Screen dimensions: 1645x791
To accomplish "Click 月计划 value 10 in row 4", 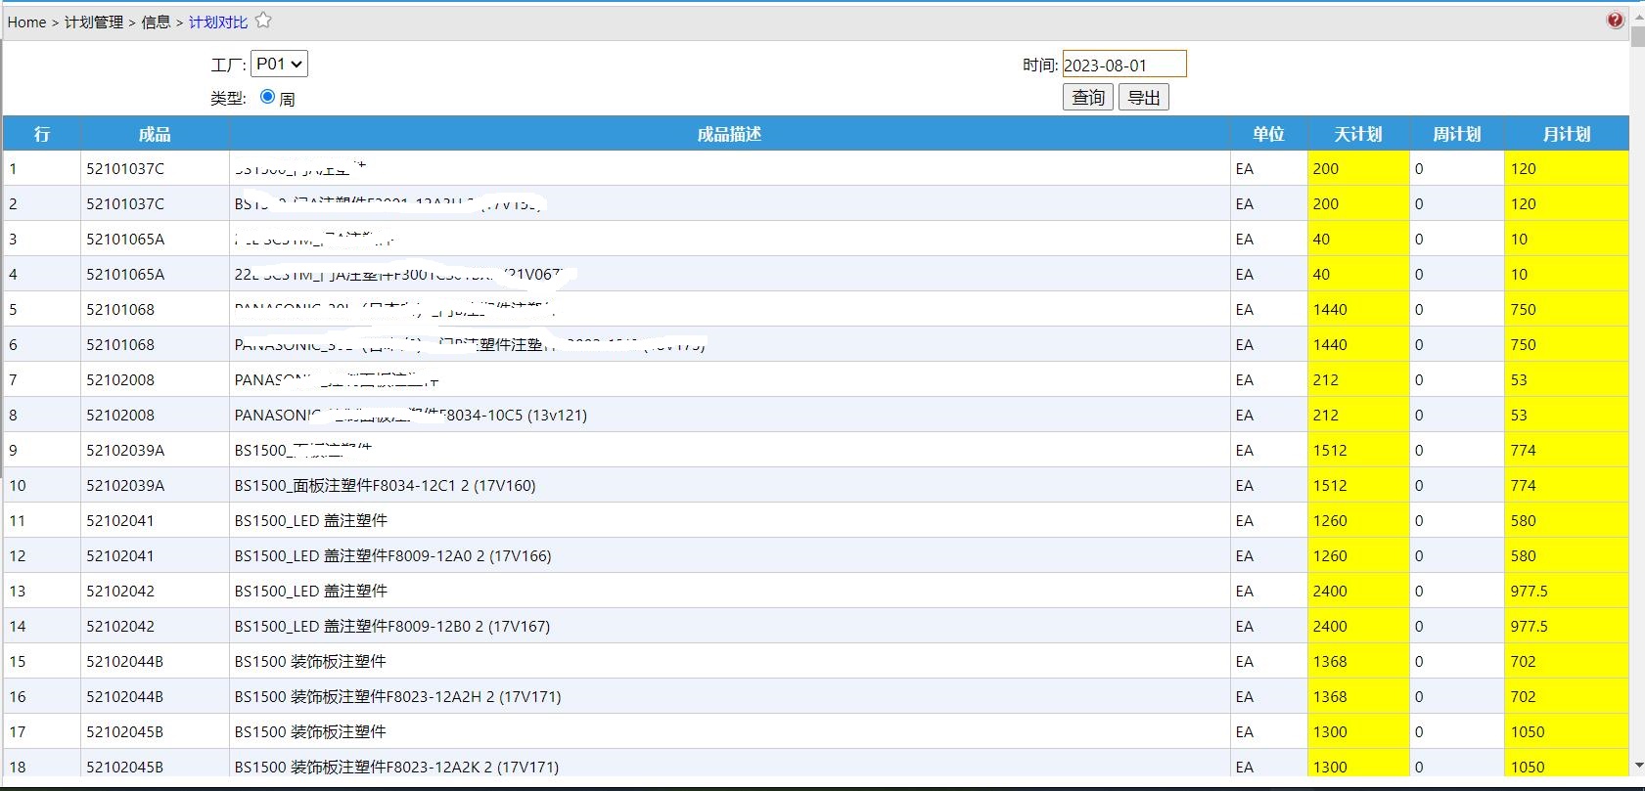I will pos(1519,274).
